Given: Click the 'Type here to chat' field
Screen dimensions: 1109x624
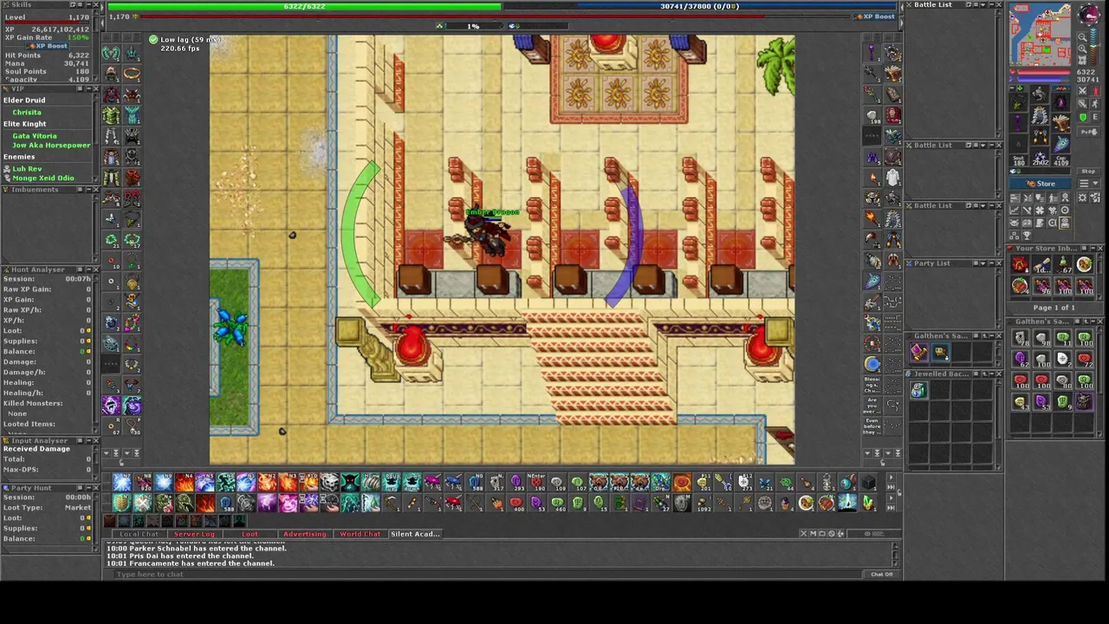Looking at the screenshot, I should tap(490, 575).
